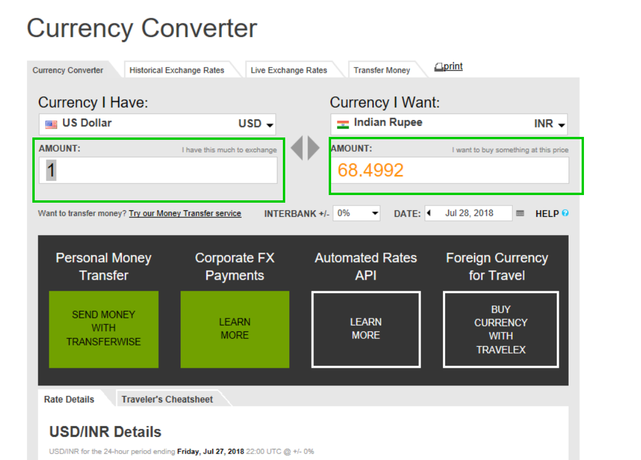Click the US flag icon
Viewport: 641px width, 460px height.
click(x=51, y=124)
